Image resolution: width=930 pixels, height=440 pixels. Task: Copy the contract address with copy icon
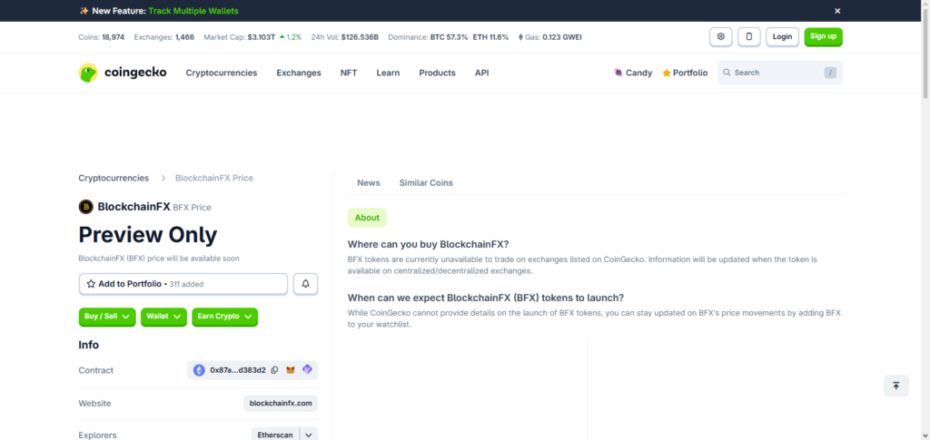click(x=274, y=370)
